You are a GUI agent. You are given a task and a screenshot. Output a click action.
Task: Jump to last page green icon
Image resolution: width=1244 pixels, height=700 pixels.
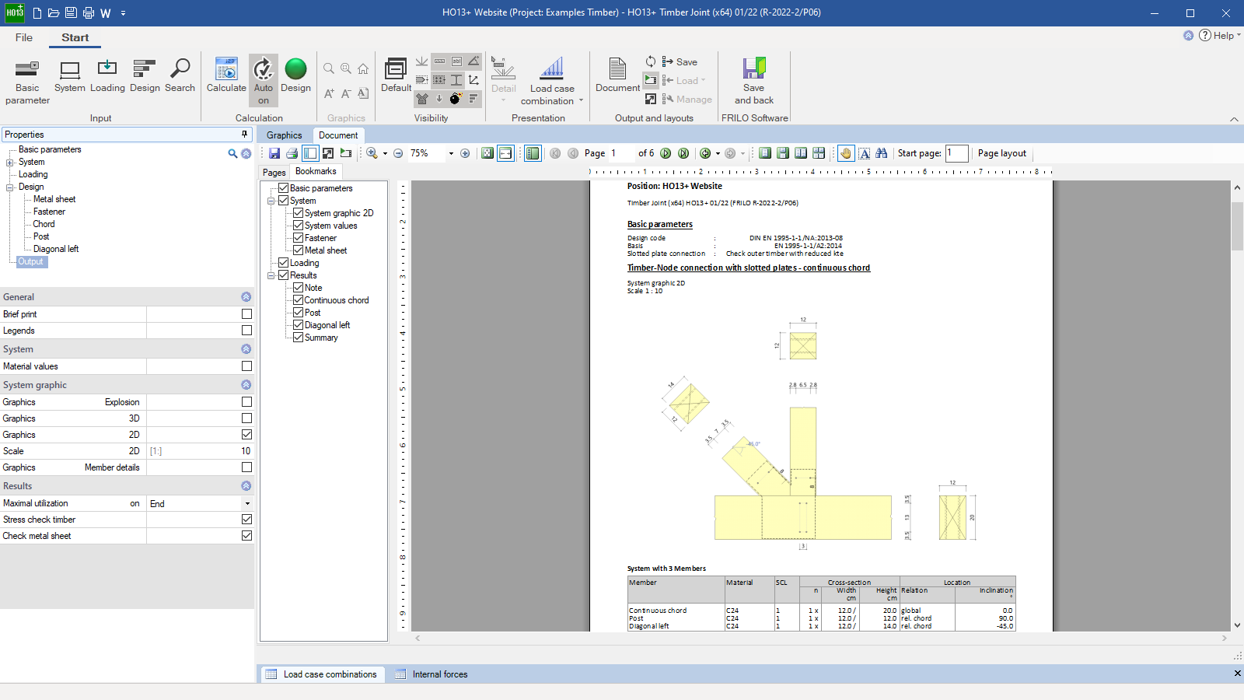pos(683,153)
